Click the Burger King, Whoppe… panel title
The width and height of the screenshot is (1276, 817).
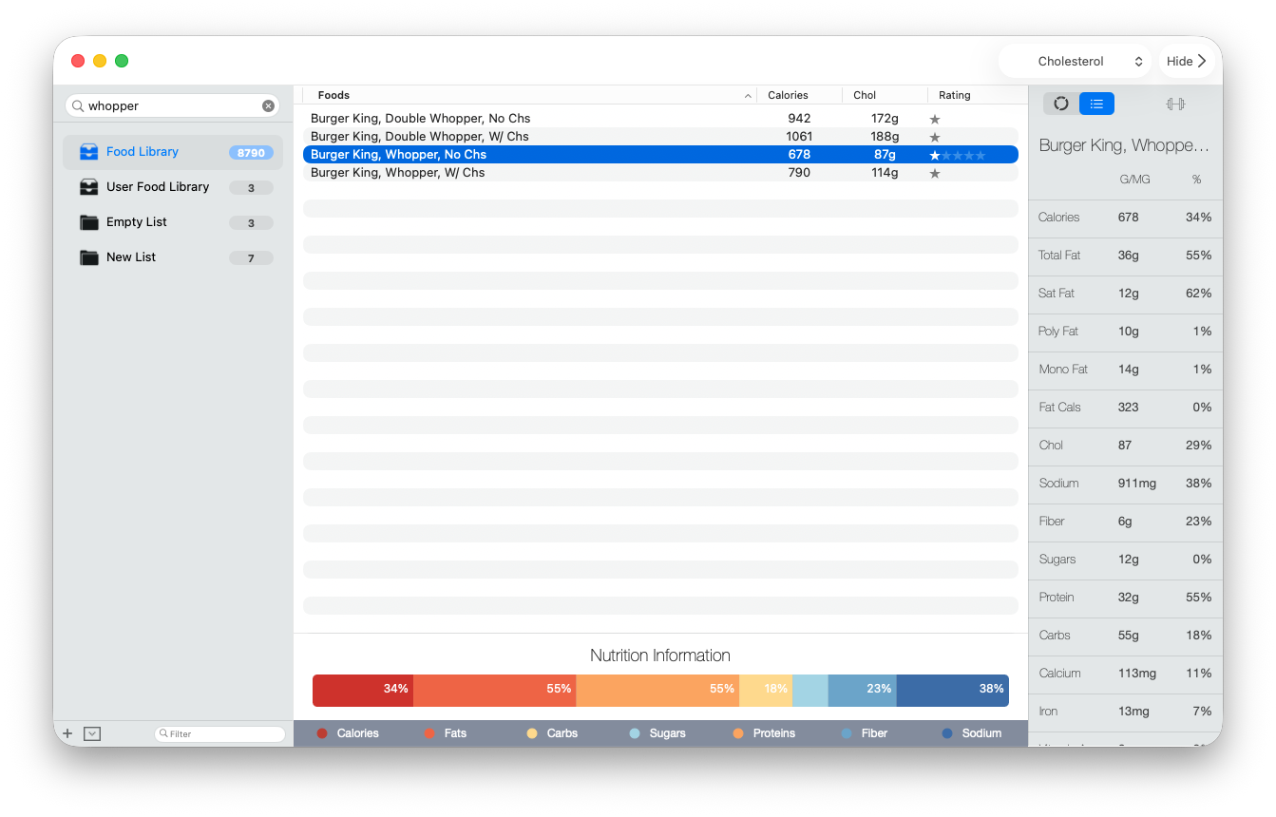tap(1124, 145)
